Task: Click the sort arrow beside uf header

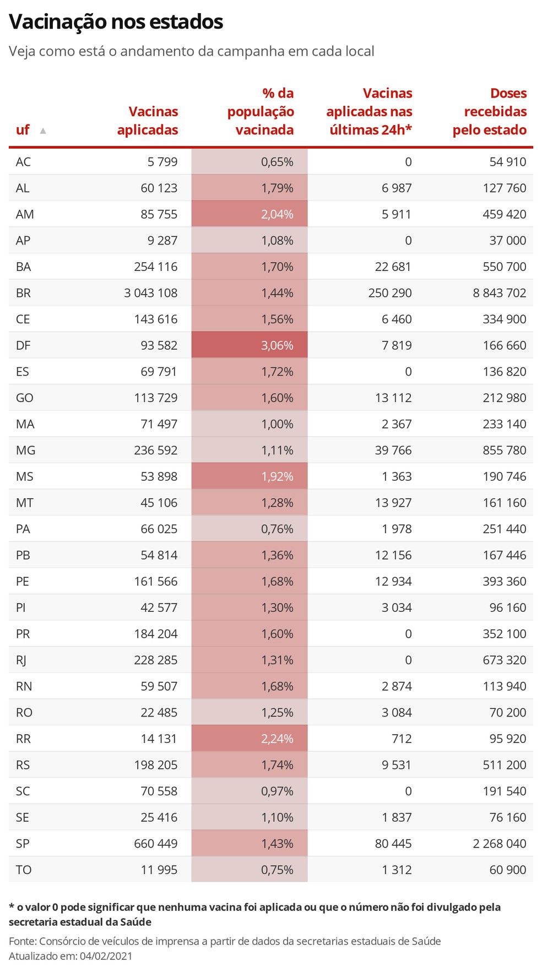Action: pyautogui.click(x=43, y=131)
